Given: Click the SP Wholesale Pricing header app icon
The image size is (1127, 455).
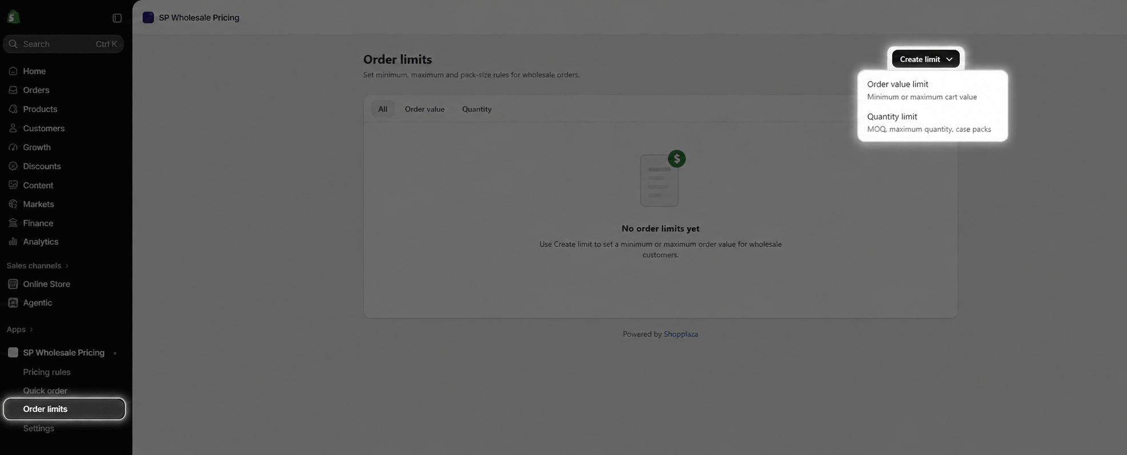Looking at the screenshot, I should [x=148, y=18].
